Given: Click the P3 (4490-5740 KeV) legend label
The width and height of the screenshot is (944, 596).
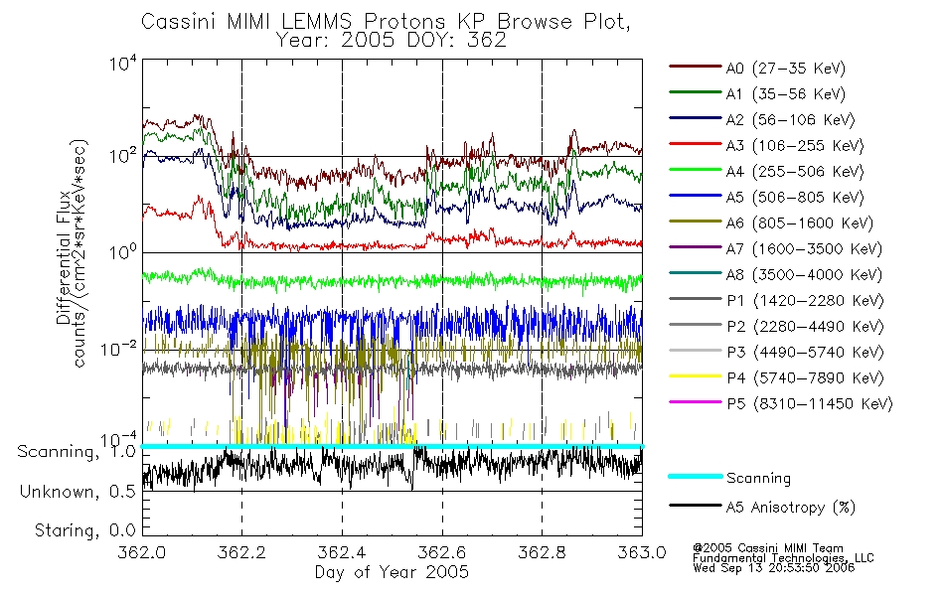Looking at the screenshot, I should (x=805, y=353).
